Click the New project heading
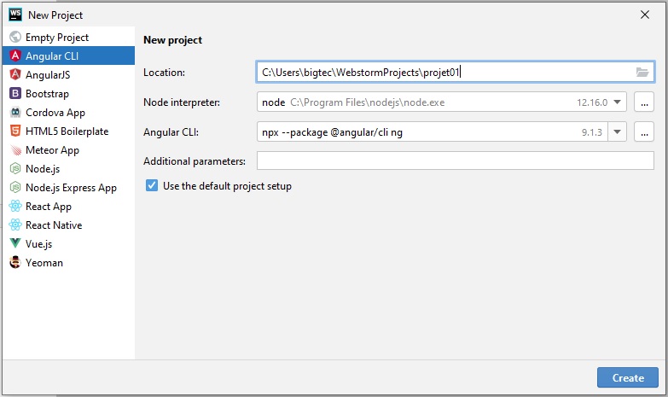 pos(172,40)
